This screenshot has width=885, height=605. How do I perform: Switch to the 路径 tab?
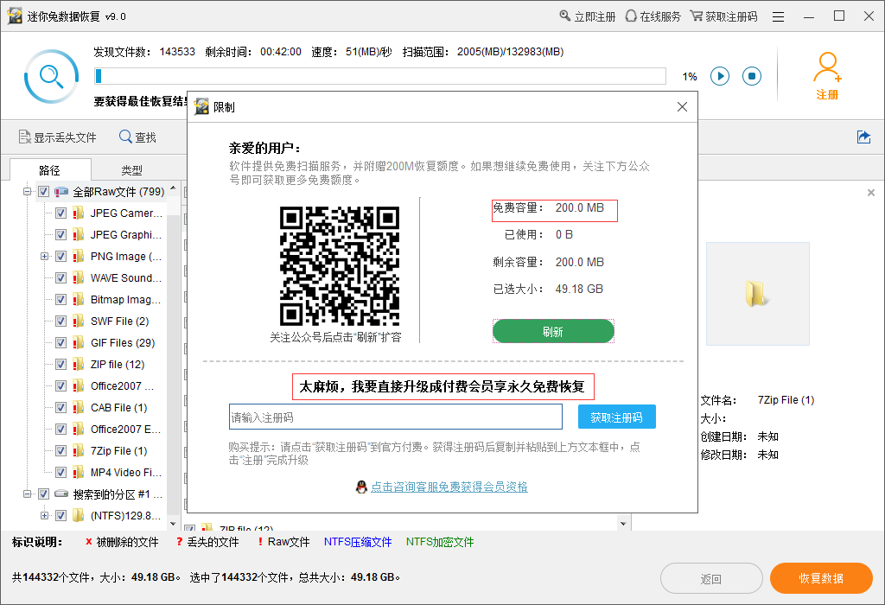click(x=49, y=170)
